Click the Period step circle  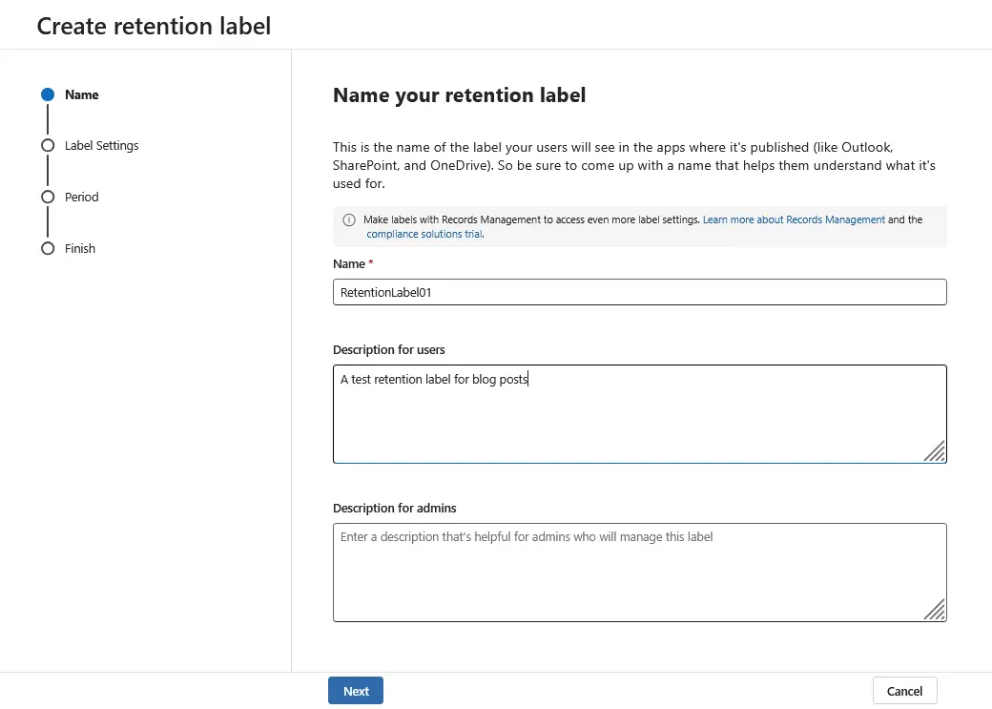pyautogui.click(x=48, y=197)
